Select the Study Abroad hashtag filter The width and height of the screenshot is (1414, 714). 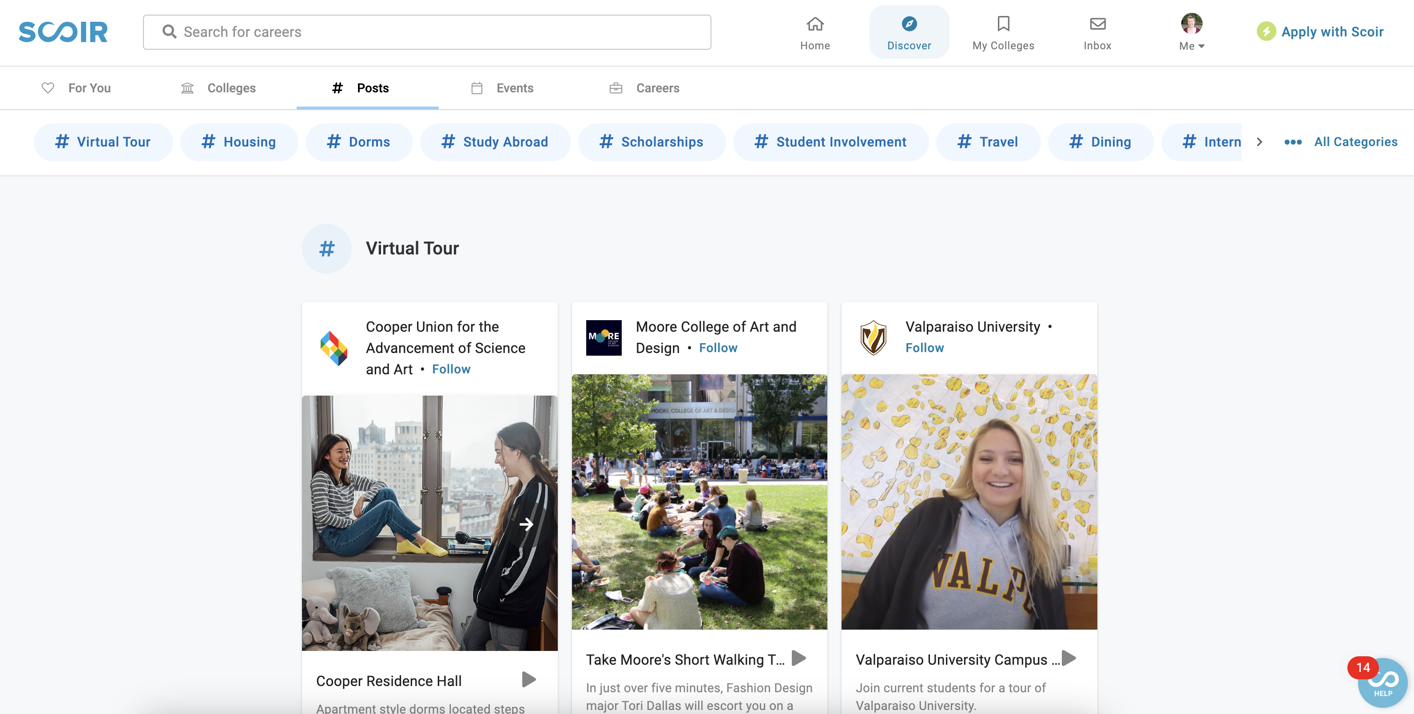click(495, 142)
